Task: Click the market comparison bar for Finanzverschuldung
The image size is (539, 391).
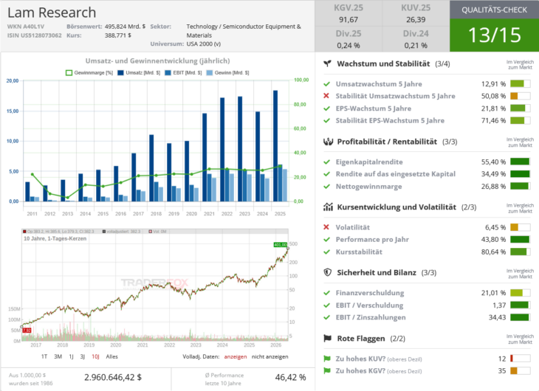Action: click(x=520, y=293)
